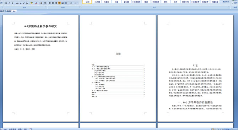The height and width of the screenshot is (130, 238).
Task: Toggle bold formatting
Action: [6, 3]
